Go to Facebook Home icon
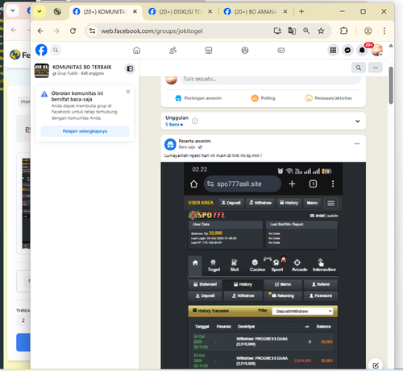 (x=137, y=50)
